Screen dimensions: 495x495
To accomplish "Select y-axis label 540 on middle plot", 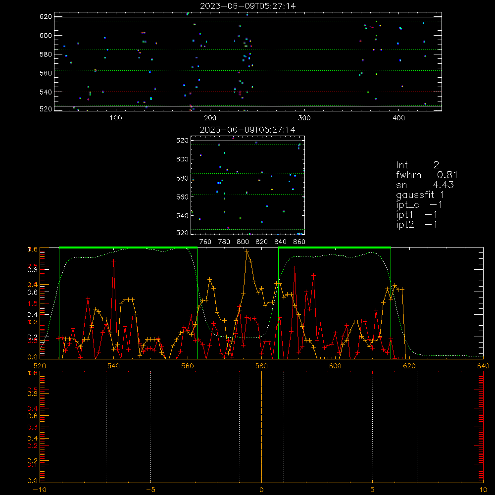I will coord(182,216).
